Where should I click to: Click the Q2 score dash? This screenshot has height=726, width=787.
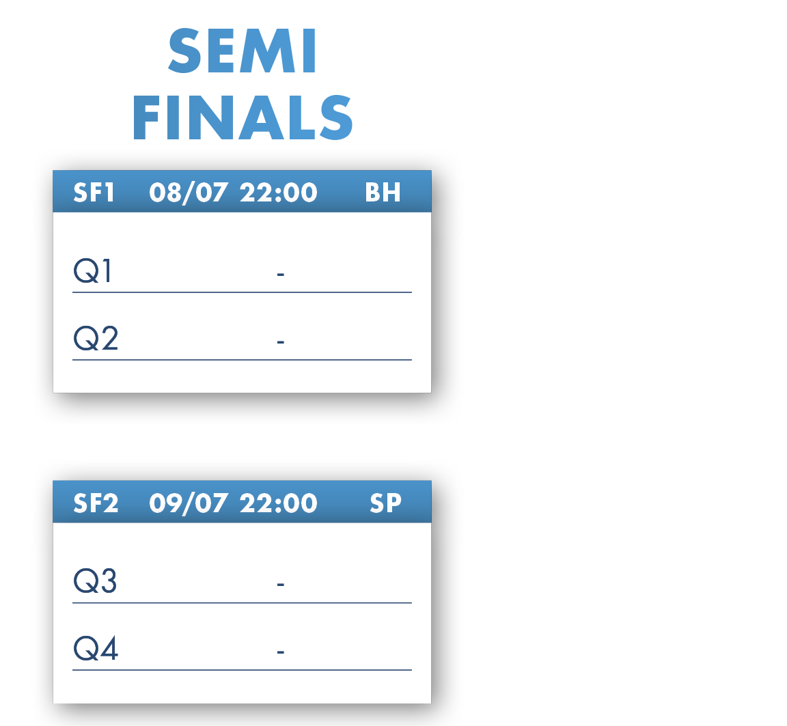281,342
